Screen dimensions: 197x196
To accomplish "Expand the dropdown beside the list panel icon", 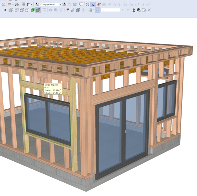I will 31,5.
